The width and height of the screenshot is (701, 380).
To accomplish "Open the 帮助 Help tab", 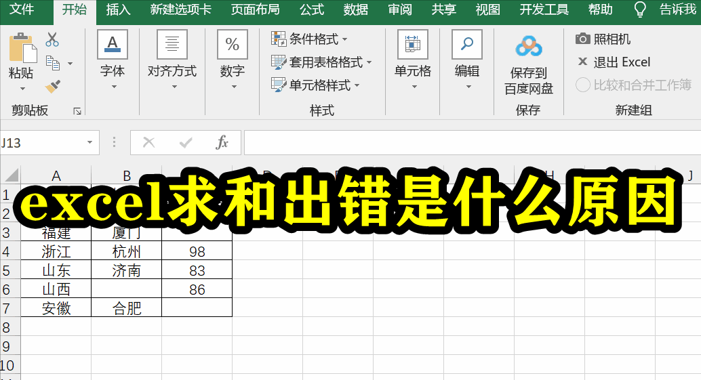I will (601, 9).
